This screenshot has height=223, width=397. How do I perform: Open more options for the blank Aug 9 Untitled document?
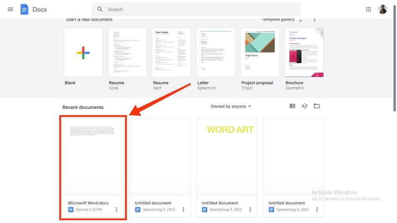click(183, 210)
